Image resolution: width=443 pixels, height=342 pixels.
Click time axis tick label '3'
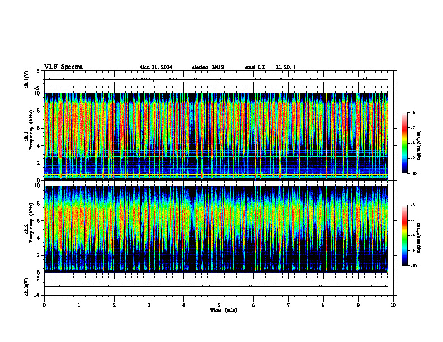click(x=149, y=305)
